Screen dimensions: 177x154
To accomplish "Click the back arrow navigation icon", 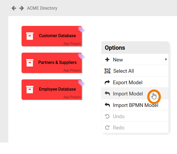I will point(14,8).
